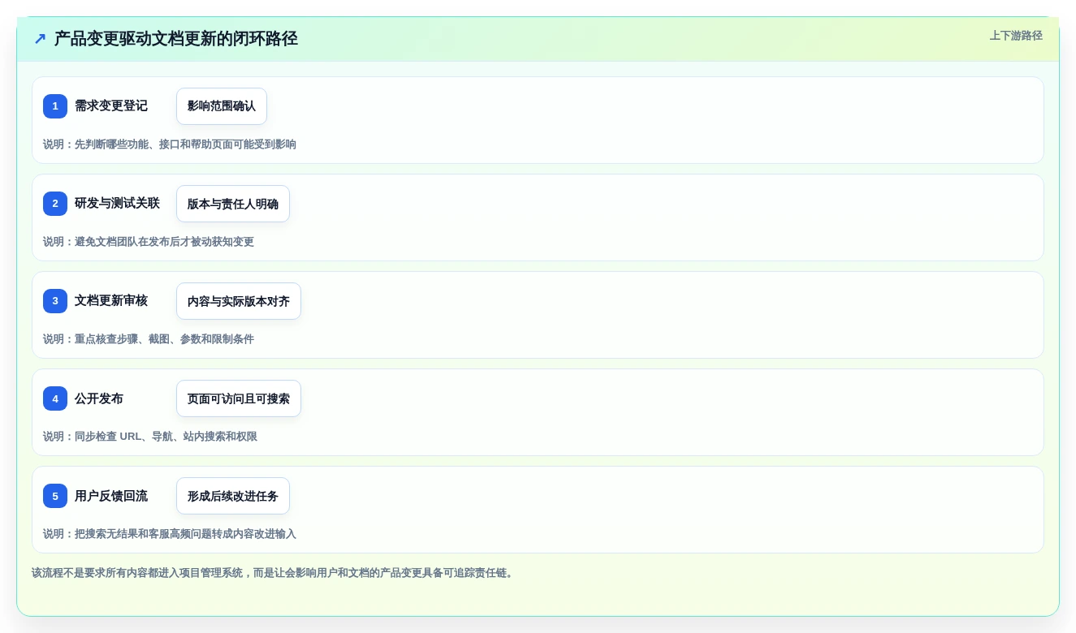Select step title 用户反馈回流

(x=111, y=496)
